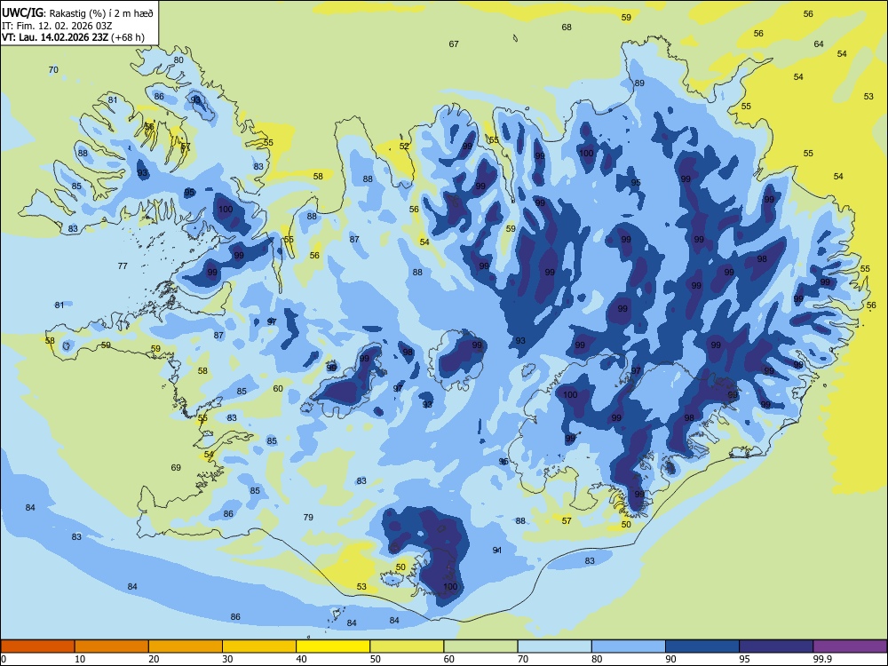The width and height of the screenshot is (888, 666).
Task: Select the map humidity value '60'
Action: coord(277,389)
